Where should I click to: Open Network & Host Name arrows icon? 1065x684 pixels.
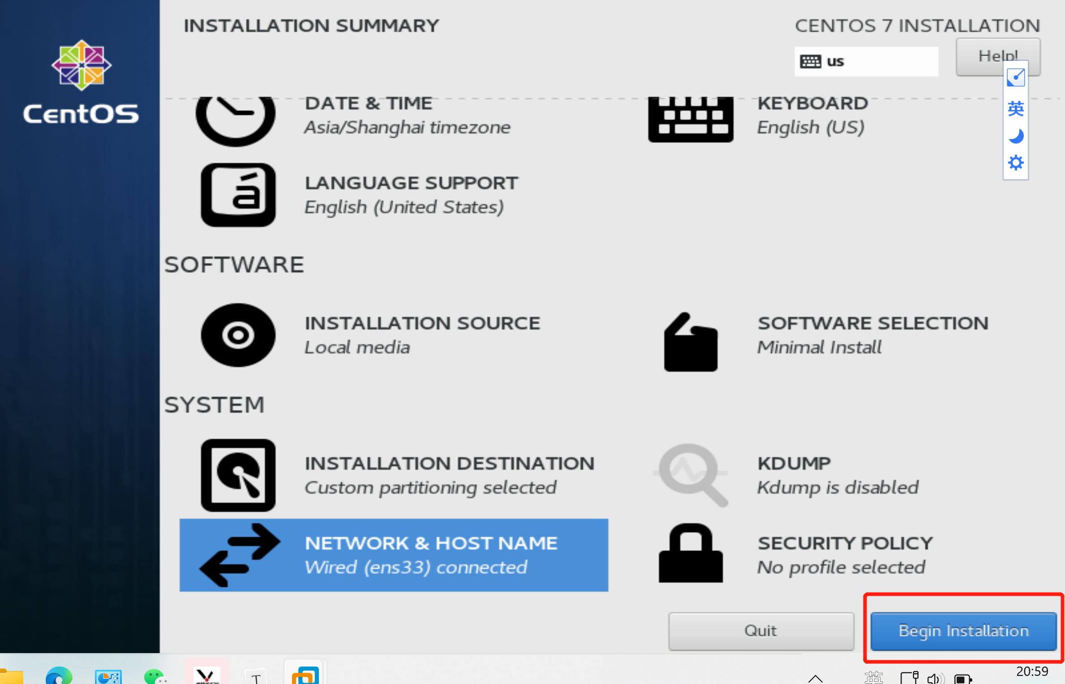pos(240,555)
